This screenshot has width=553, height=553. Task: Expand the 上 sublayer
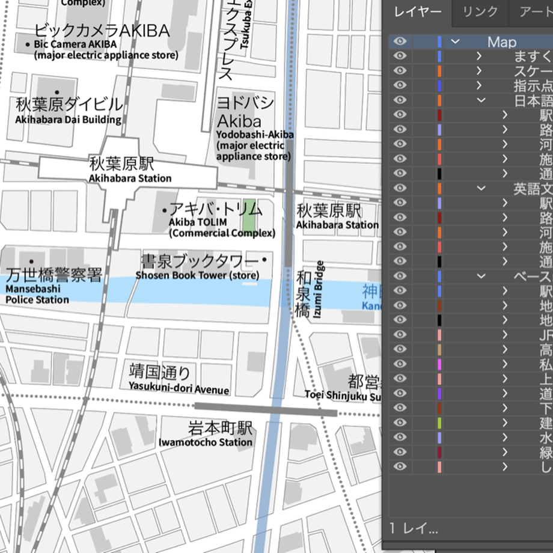[x=505, y=379]
